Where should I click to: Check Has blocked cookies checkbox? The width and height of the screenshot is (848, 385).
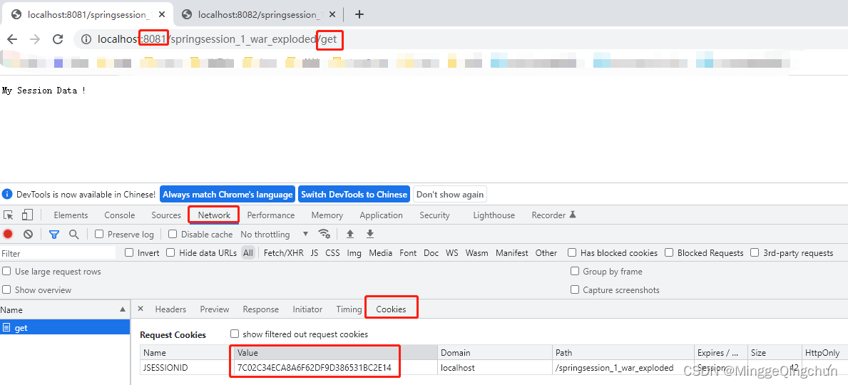pos(572,252)
